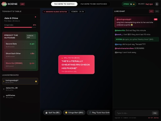
Task: Open the Jake & Chloe table card
Action: coord(20,22)
